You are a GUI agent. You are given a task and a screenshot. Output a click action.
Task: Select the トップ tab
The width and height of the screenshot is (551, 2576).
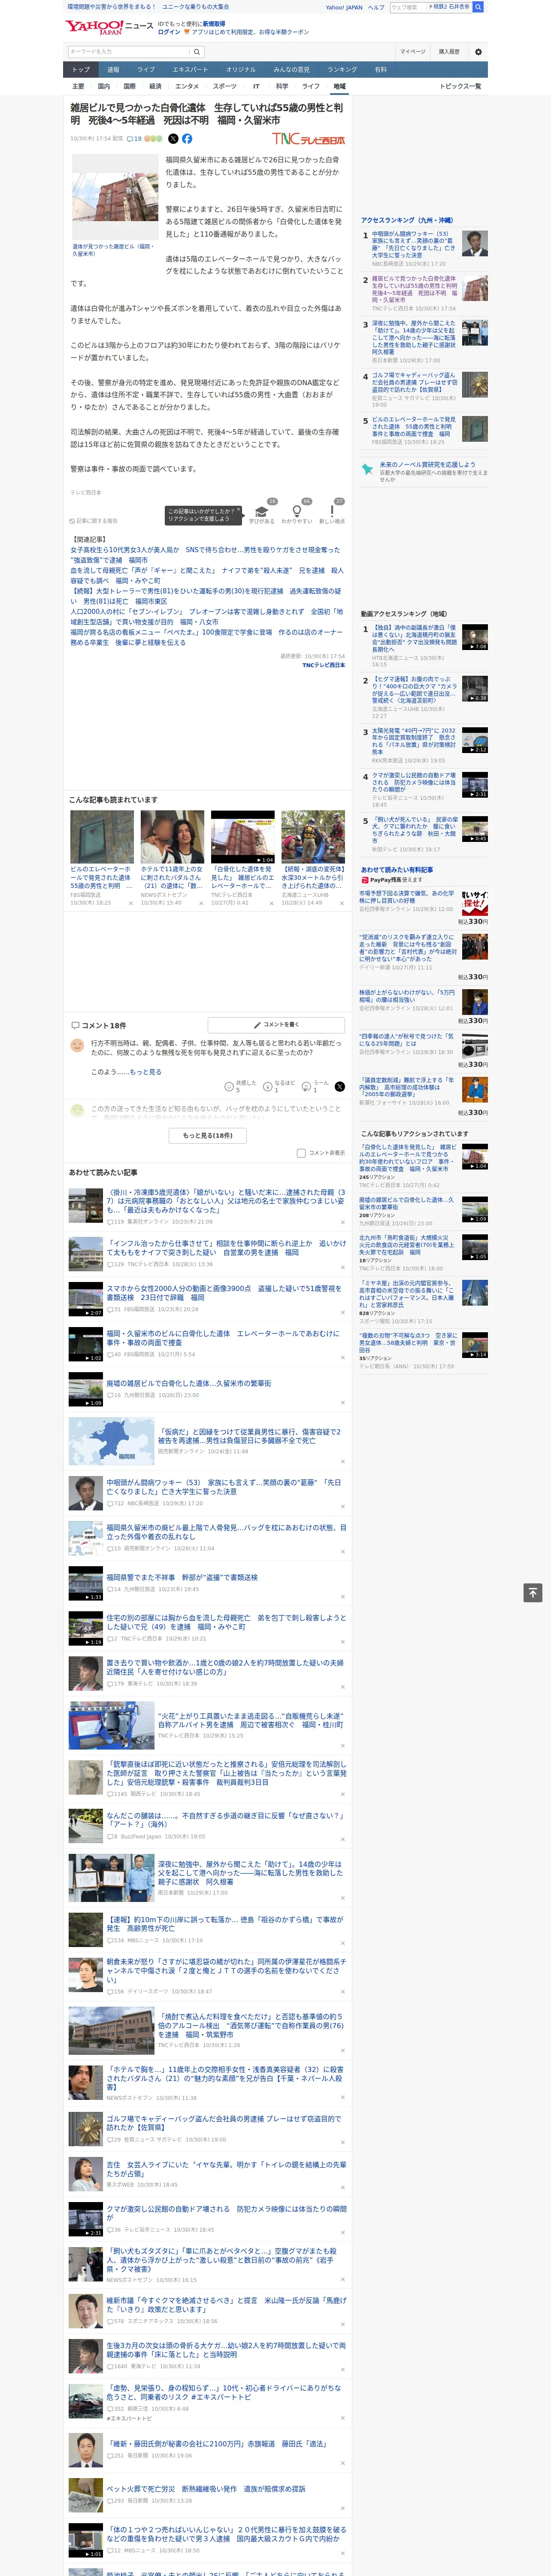[x=81, y=70]
